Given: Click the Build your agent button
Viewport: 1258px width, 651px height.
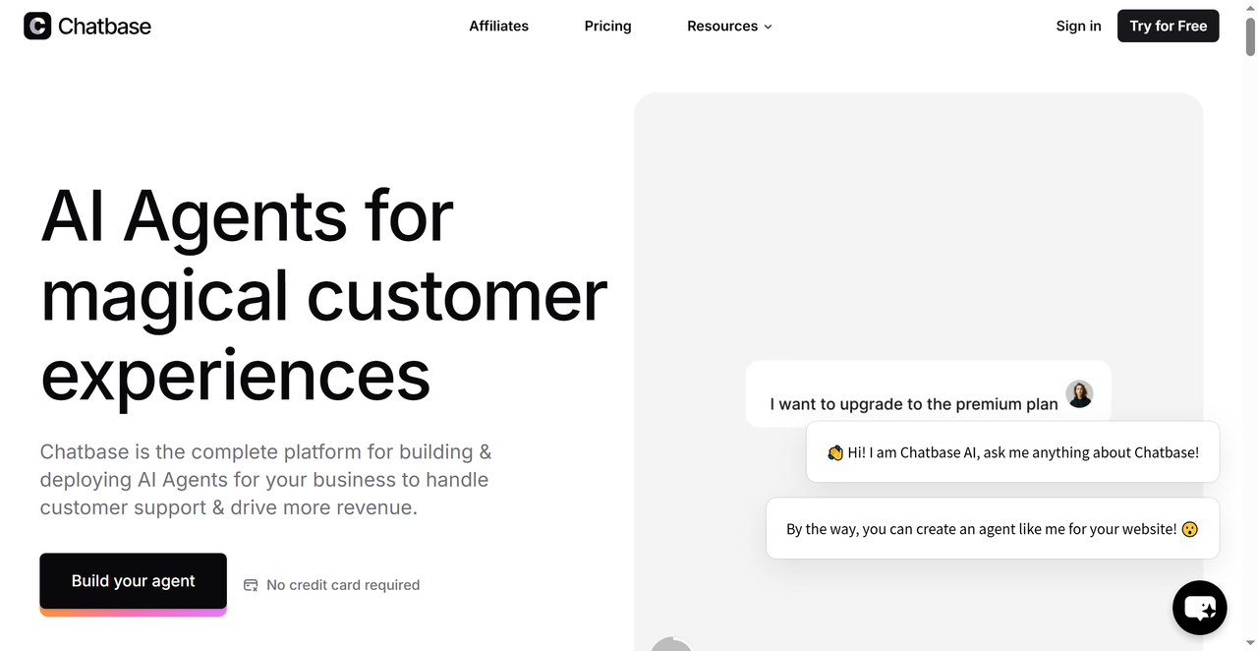Looking at the screenshot, I should click(x=133, y=581).
